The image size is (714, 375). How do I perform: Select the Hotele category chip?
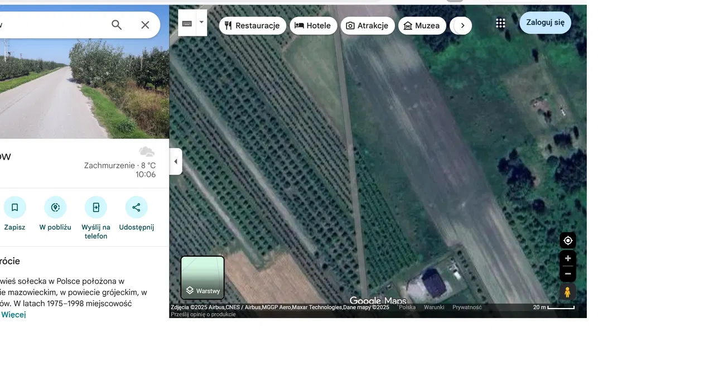(313, 26)
